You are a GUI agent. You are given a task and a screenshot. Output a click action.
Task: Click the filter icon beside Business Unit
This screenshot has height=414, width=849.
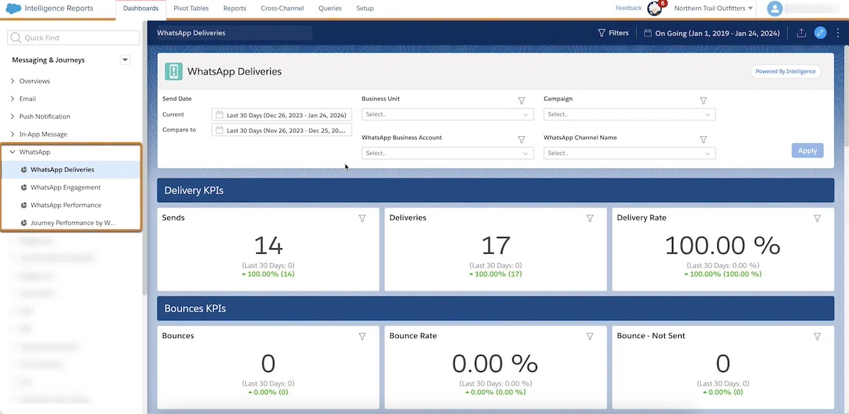522,101
